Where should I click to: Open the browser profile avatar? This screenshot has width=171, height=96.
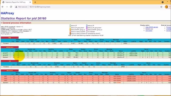(166, 7)
